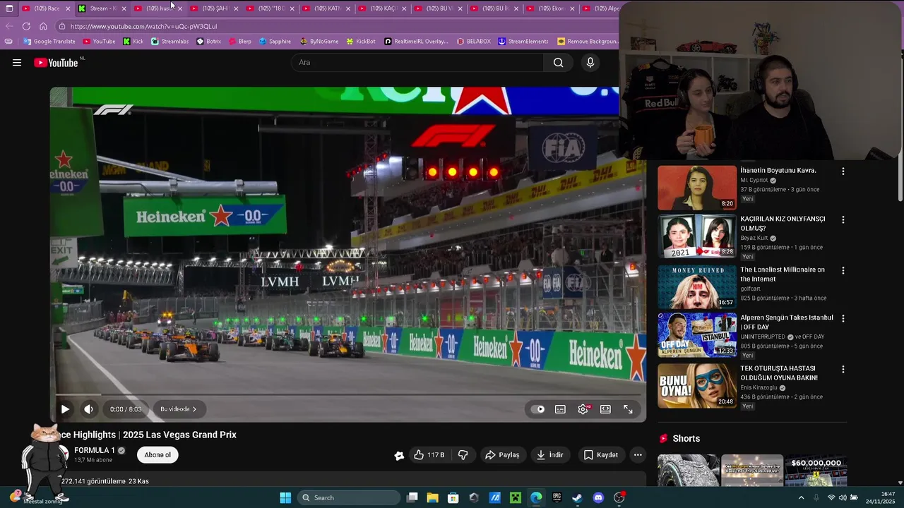Open the more actions three-dot menu beside Kaydet
This screenshot has width=904, height=508.
tap(638, 455)
